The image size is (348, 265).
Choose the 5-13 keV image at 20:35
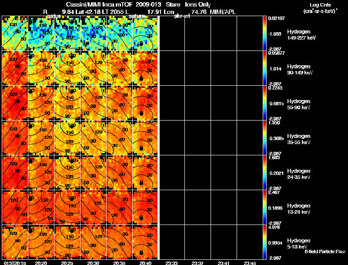tap(119, 242)
